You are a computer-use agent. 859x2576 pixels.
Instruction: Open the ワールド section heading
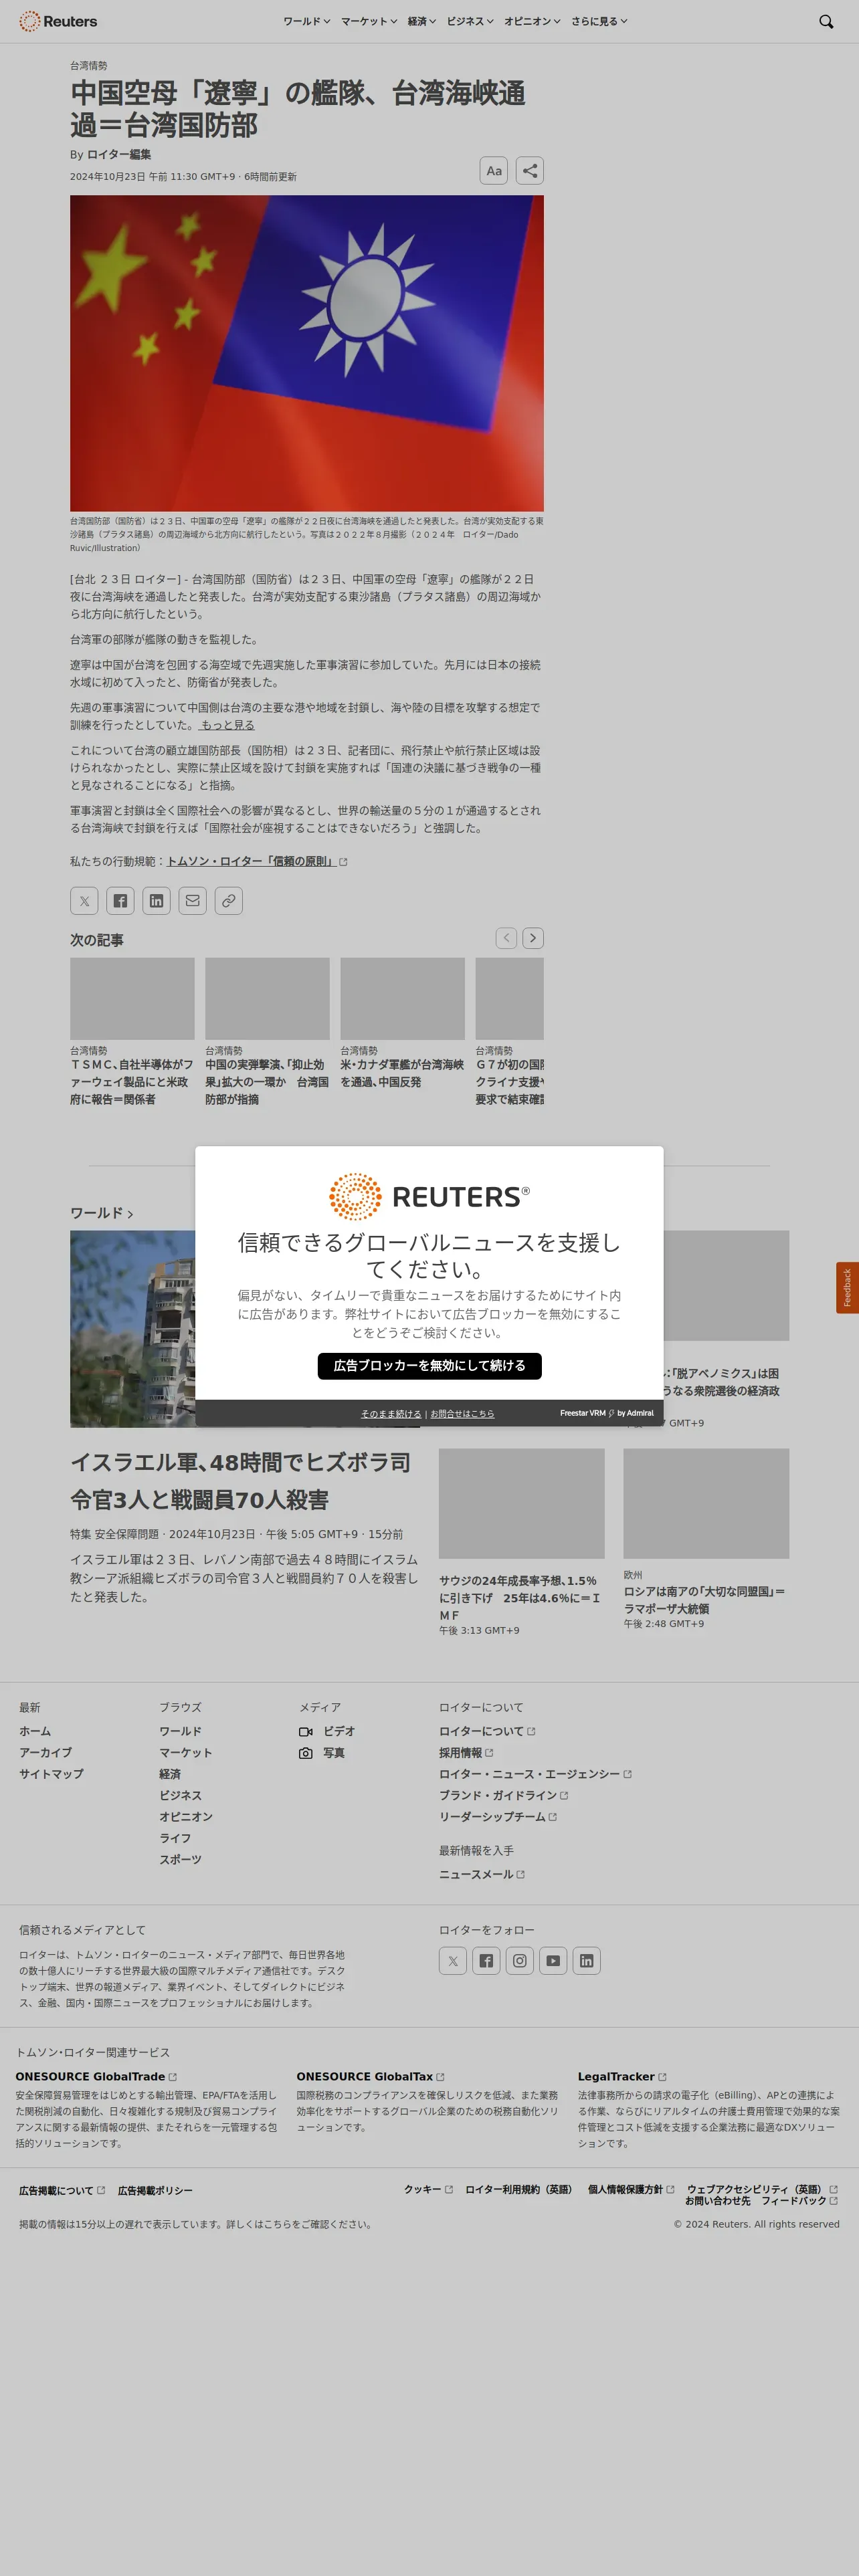pos(101,1213)
